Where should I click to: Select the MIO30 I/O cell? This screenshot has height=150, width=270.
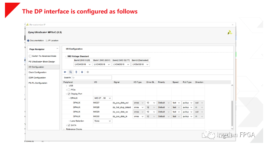pyautogui.click(x=96, y=116)
